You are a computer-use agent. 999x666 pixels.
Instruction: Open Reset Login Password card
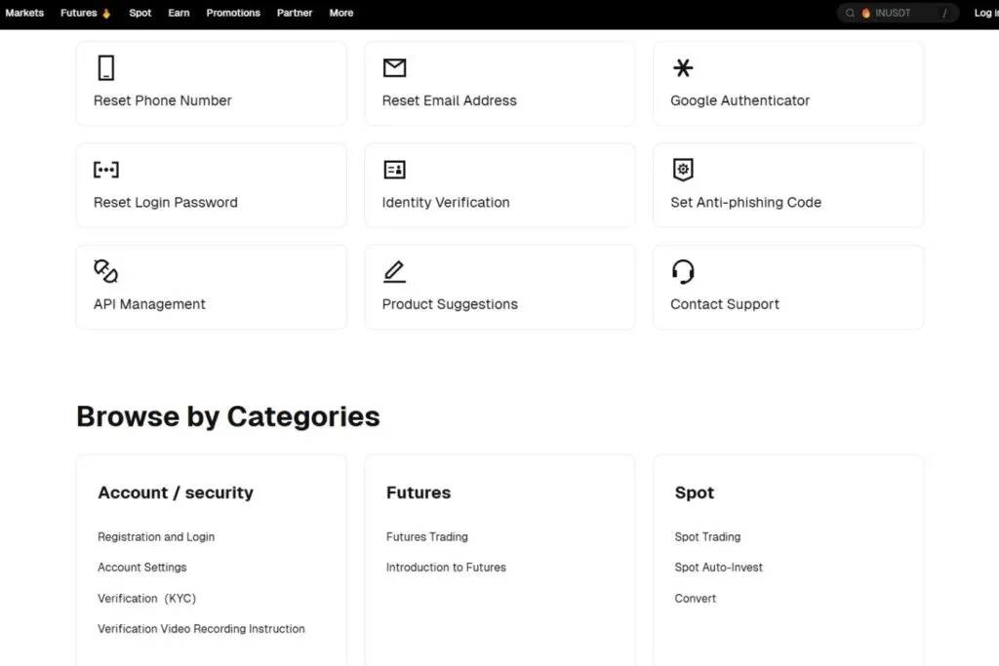(212, 185)
